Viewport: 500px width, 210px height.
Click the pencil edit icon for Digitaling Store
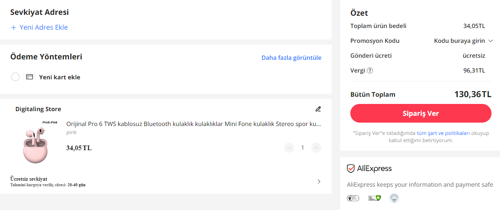click(x=318, y=109)
